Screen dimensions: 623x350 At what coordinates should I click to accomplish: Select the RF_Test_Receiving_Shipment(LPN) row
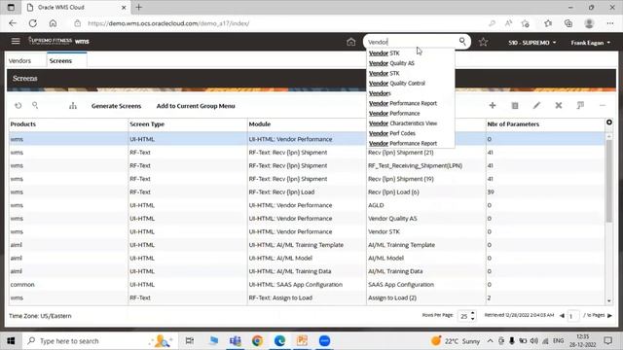tap(307, 165)
